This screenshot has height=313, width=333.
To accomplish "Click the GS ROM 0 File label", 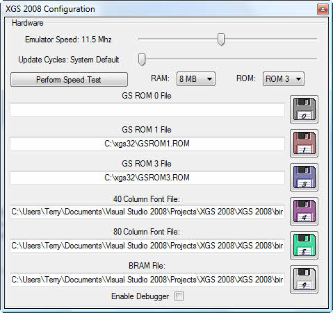I will (x=147, y=96).
